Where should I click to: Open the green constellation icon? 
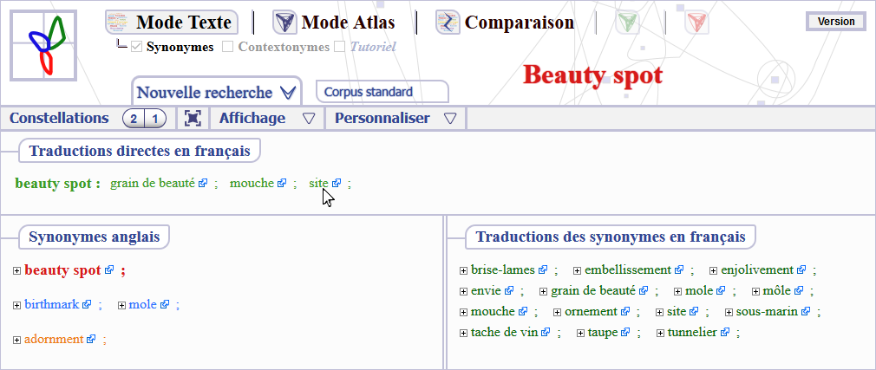(628, 23)
